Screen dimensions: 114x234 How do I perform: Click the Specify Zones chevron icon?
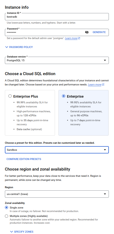pos(11,232)
